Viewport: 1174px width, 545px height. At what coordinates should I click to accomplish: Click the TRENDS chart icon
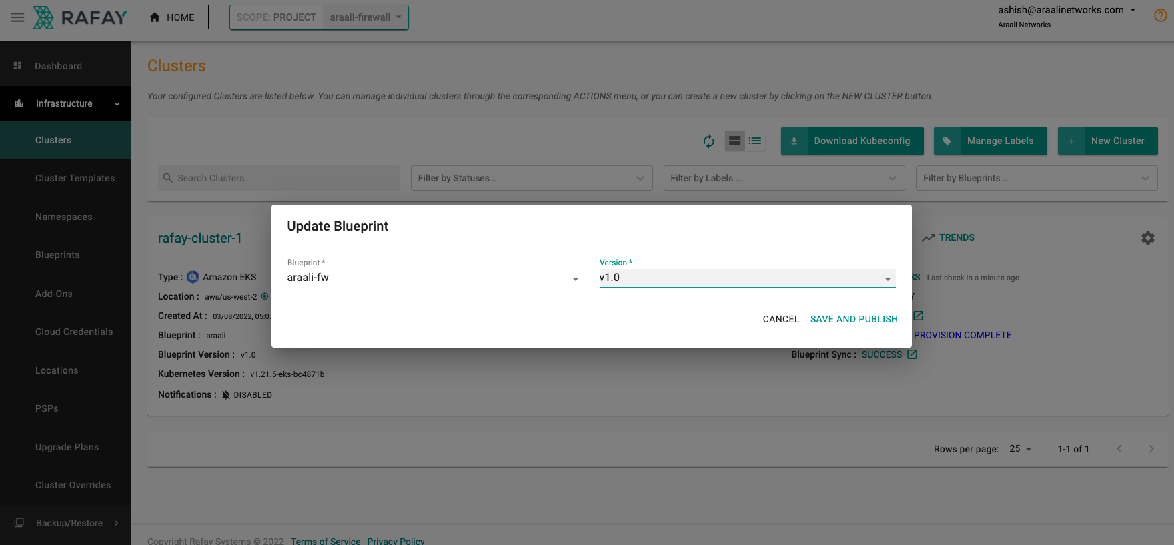tap(928, 238)
